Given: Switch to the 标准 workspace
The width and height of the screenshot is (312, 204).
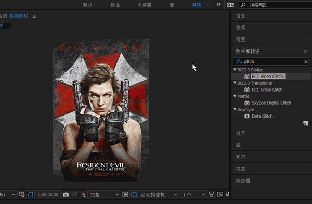Looking at the screenshot, I should click(x=115, y=5).
